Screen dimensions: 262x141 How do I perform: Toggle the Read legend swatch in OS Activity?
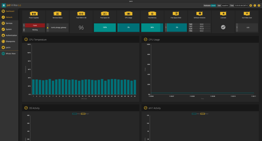[x=83, y=114]
